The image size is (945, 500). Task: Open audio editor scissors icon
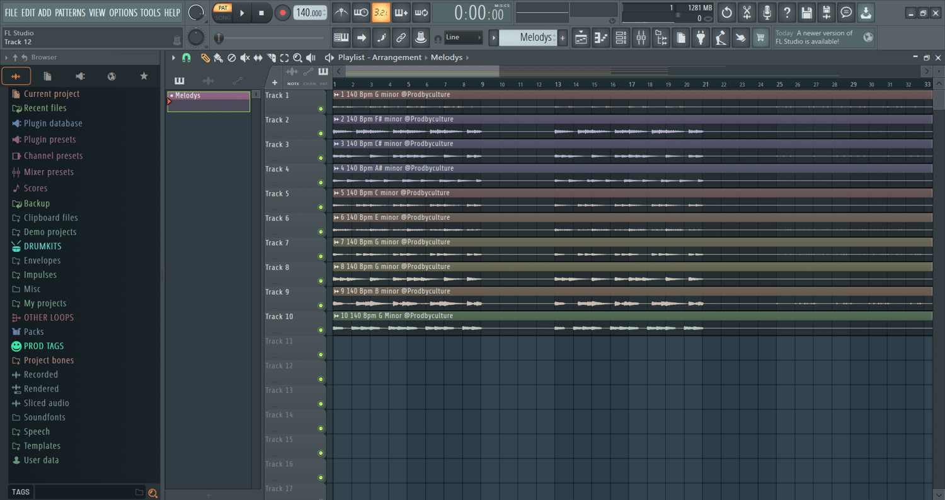click(x=747, y=12)
